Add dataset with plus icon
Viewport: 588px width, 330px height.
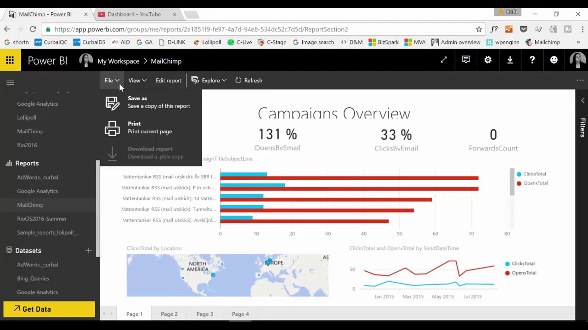pos(88,251)
